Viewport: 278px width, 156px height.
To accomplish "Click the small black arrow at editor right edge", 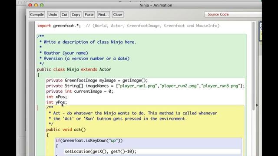I will 257,105.
